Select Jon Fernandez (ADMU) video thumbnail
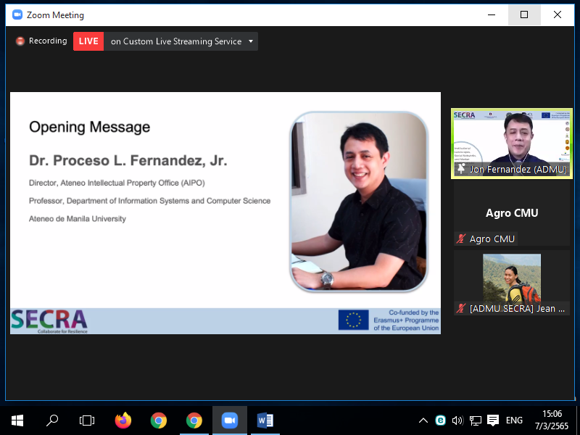Screen dimensions: 580x435 512,144
